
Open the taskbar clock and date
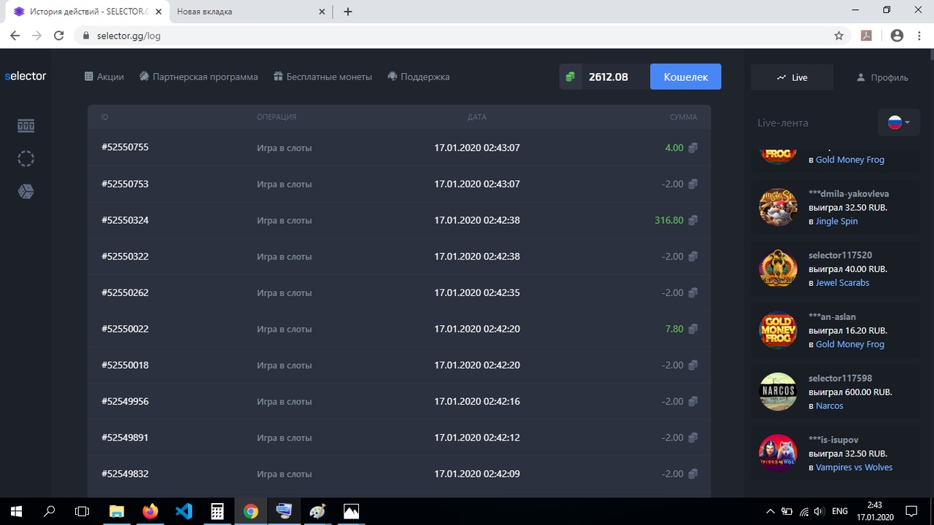click(875, 511)
